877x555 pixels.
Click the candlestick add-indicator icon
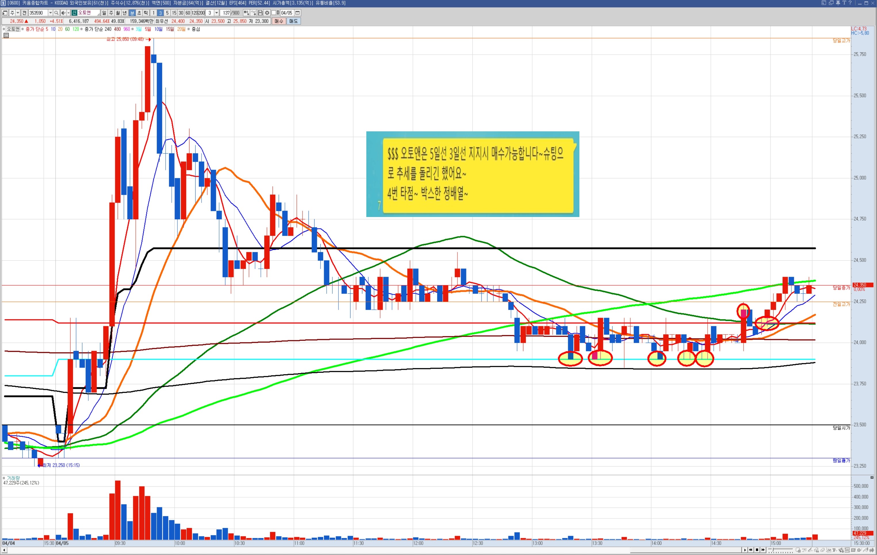click(246, 13)
